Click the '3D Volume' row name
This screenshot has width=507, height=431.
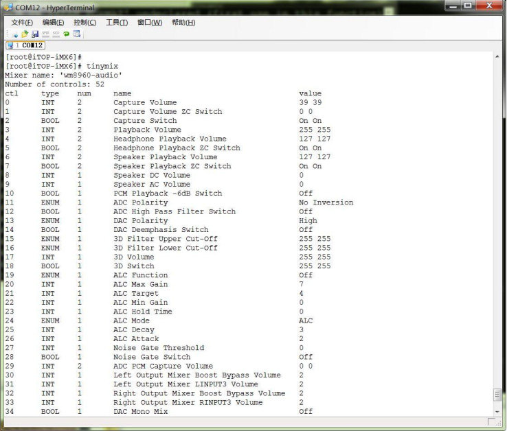pos(133,257)
